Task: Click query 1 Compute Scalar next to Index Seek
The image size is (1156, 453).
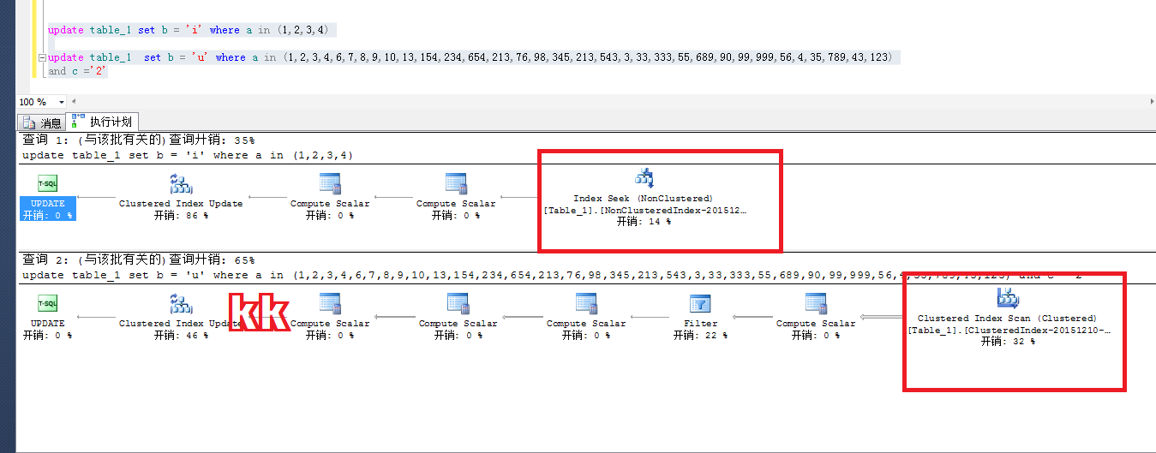Action: pyautogui.click(x=456, y=196)
